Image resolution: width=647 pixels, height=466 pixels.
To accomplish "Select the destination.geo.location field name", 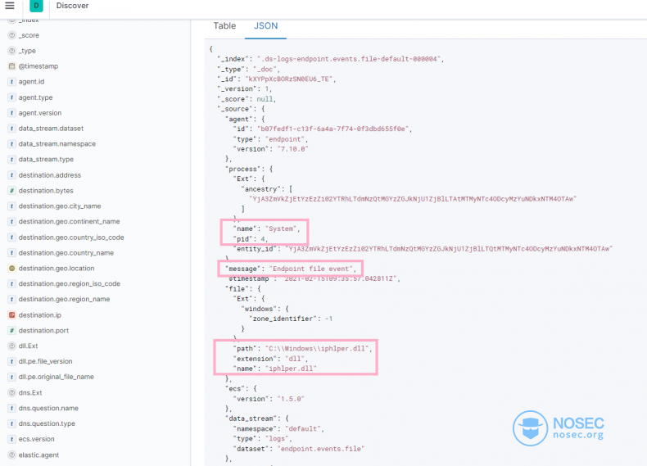I will click(57, 269).
